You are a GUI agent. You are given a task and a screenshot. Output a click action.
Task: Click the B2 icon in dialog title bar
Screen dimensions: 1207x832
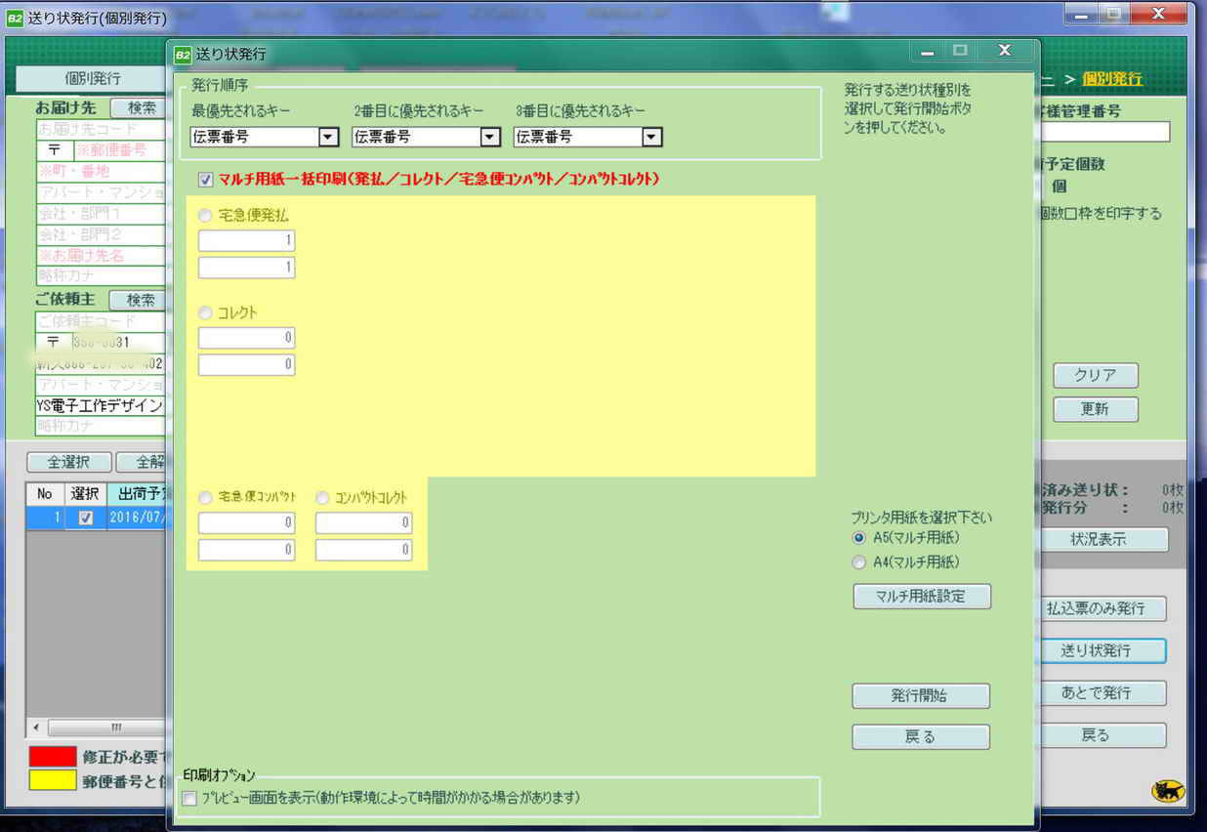pos(183,55)
